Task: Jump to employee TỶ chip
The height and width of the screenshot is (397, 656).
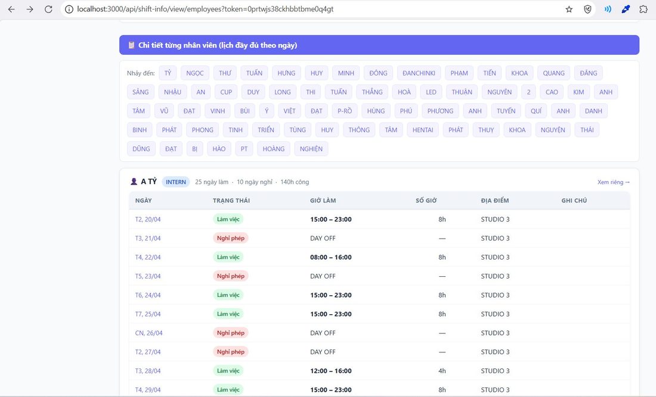Action: (x=168, y=73)
